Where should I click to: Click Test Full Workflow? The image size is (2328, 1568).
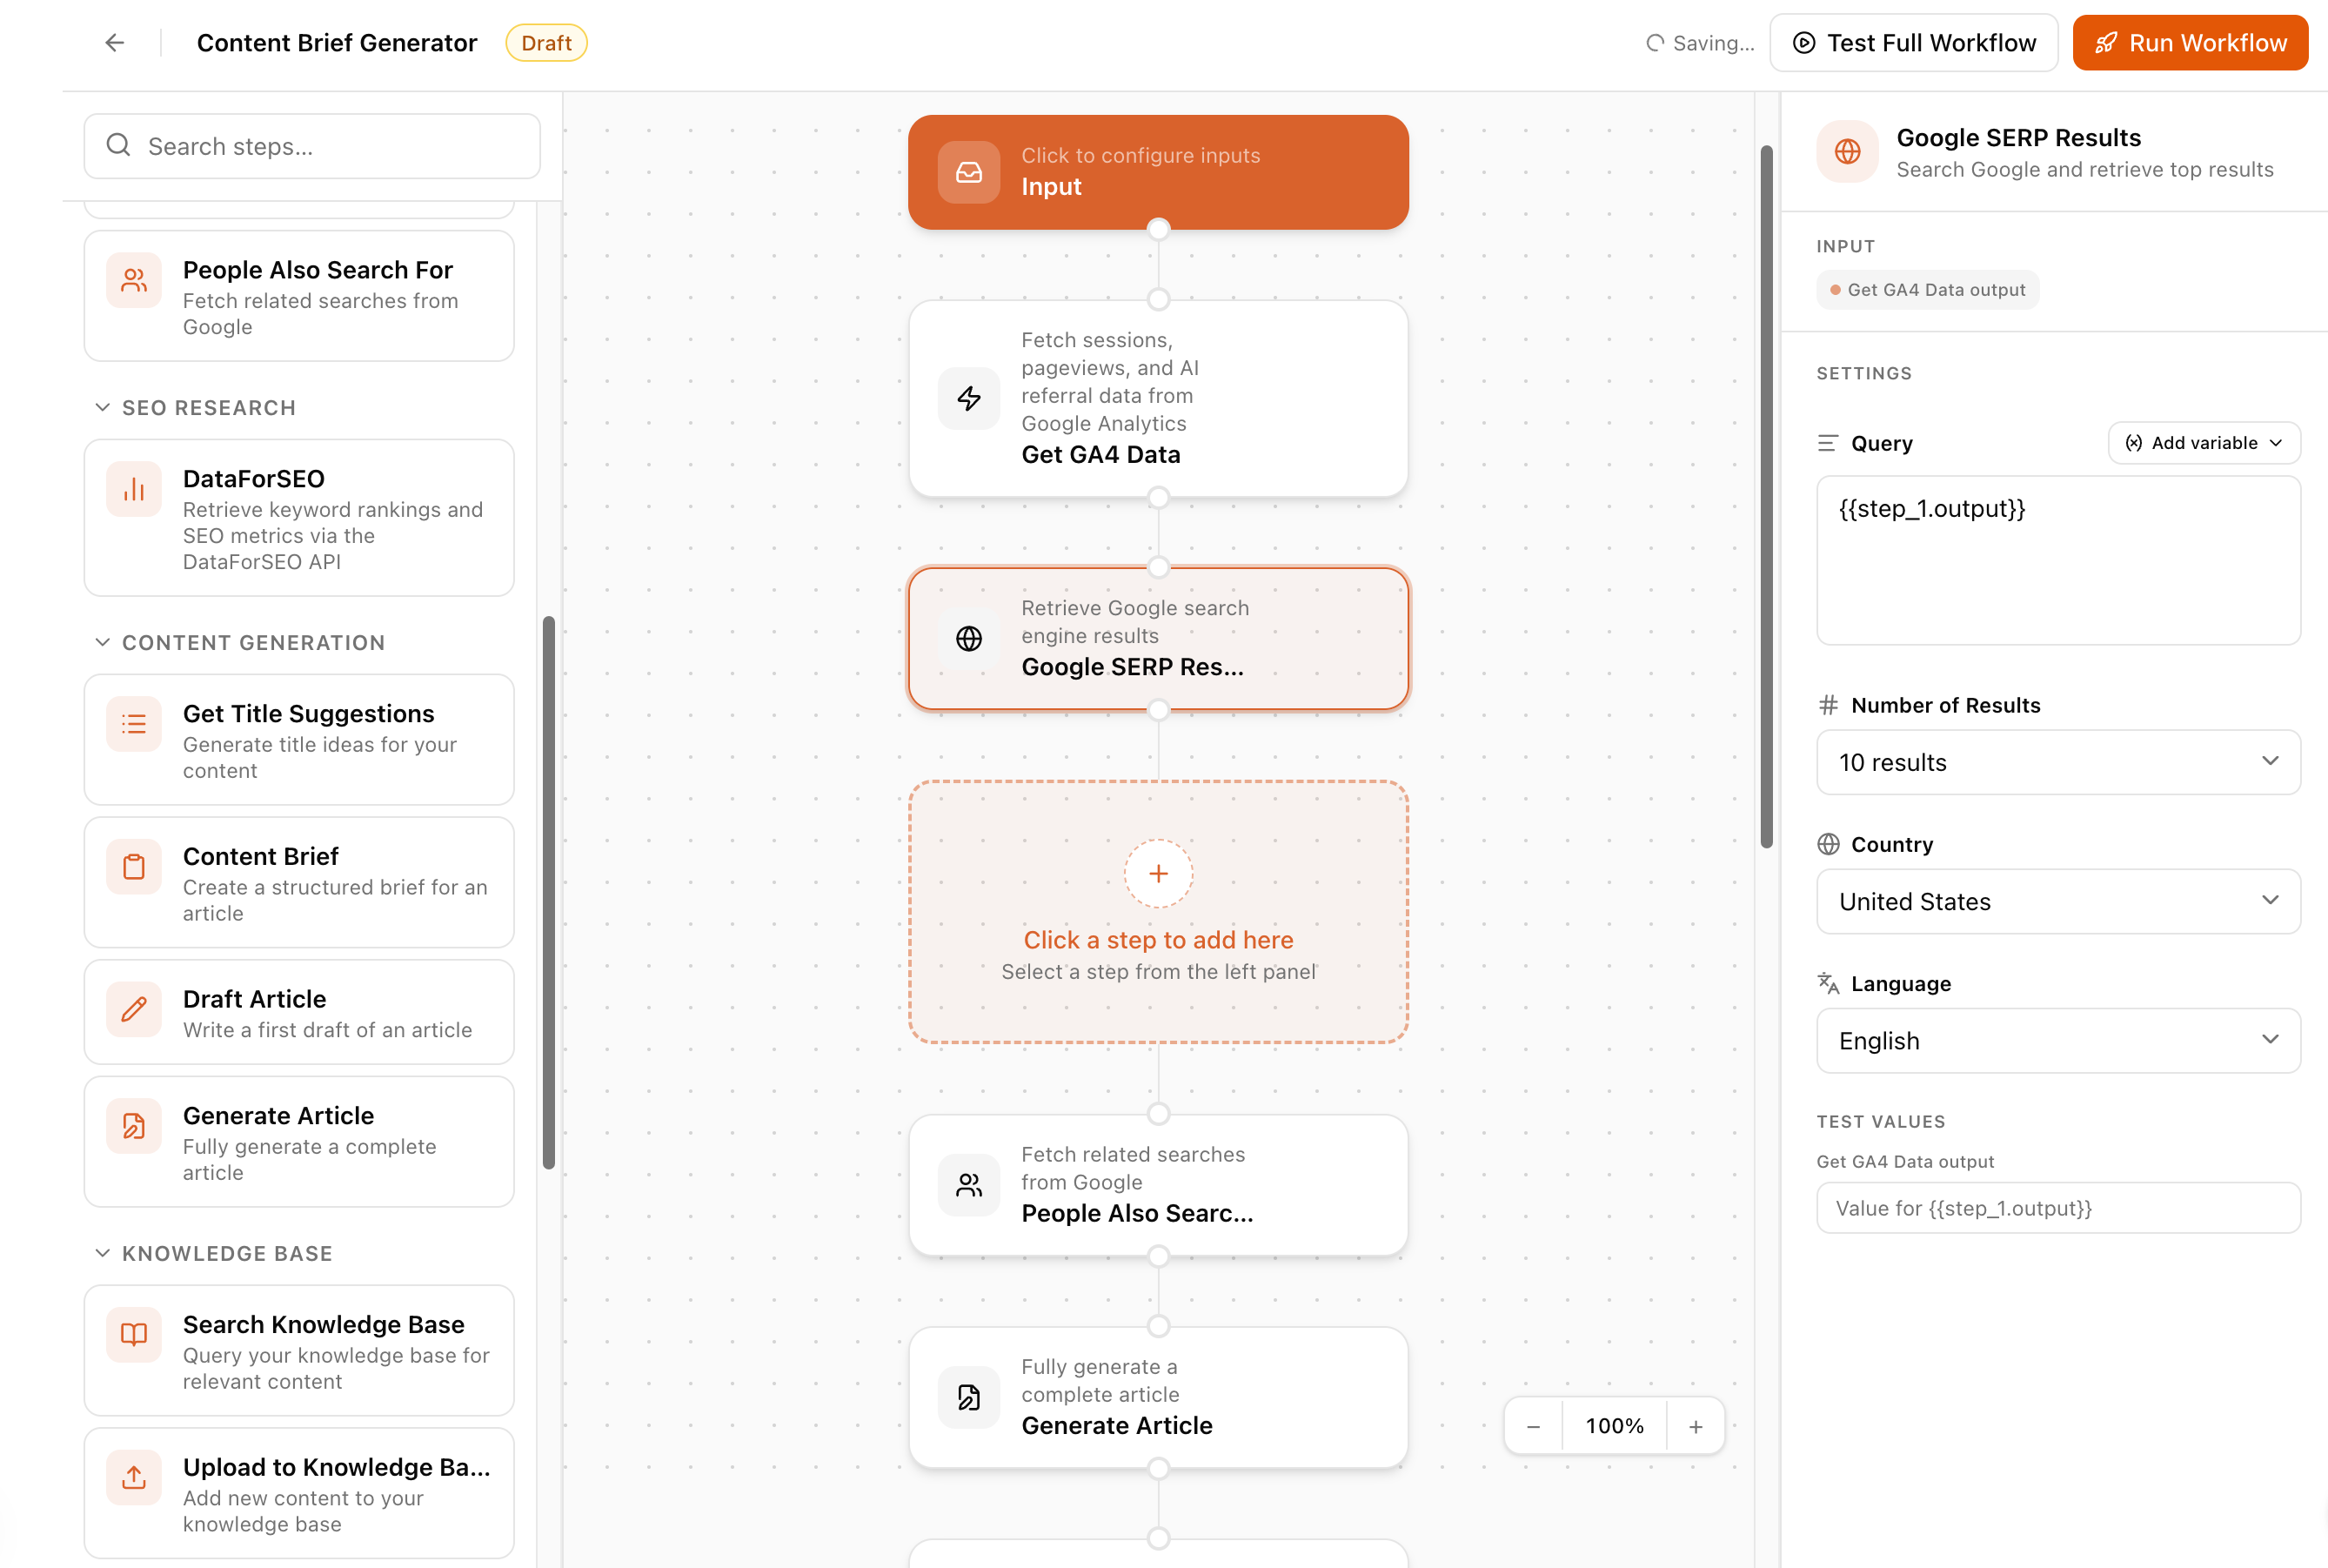1912,42
